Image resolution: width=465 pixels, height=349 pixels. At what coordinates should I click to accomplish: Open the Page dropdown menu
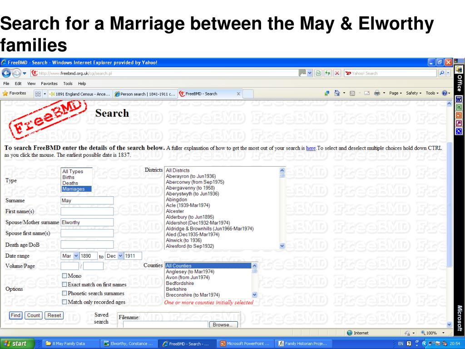point(396,93)
